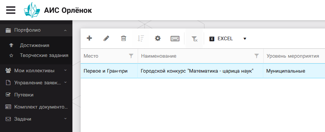Open filter on Место column
Viewport: 325px width, 132px height.
(131, 56)
